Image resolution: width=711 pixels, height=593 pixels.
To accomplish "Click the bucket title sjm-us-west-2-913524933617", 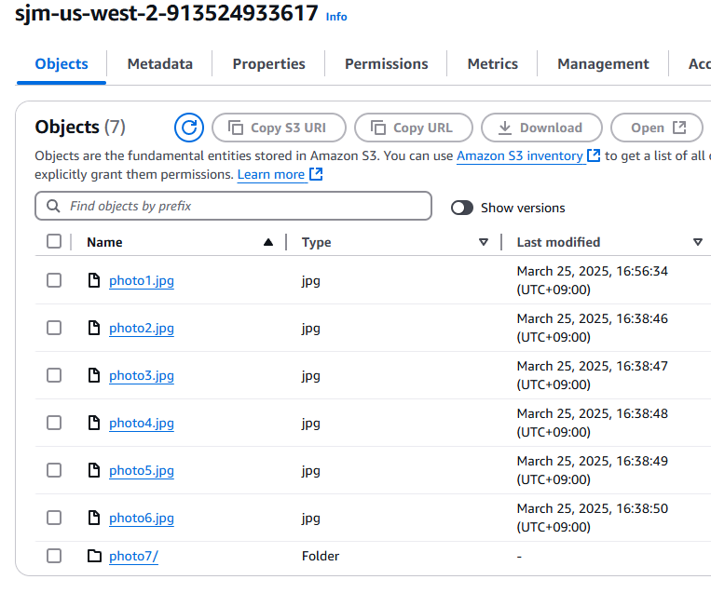I will 167,13.
